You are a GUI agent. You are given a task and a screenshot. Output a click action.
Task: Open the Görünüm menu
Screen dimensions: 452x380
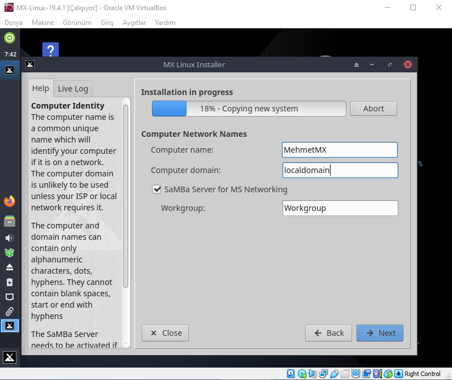(77, 23)
